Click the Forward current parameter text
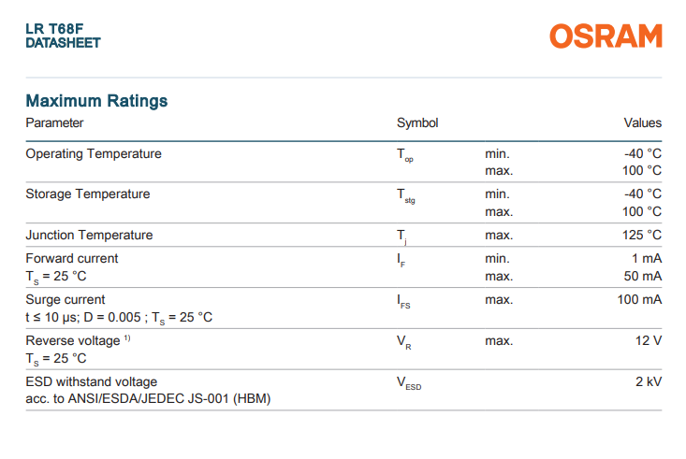This screenshot has width=686, height=459. (x=72, y=258)
